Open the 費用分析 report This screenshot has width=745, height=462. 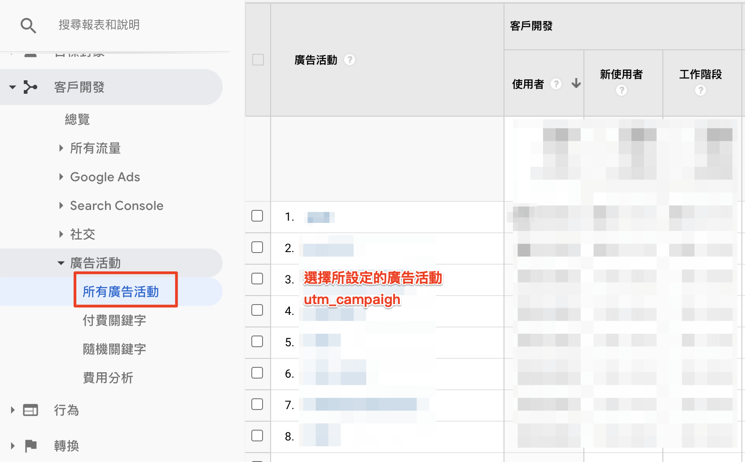pos(108,378)
